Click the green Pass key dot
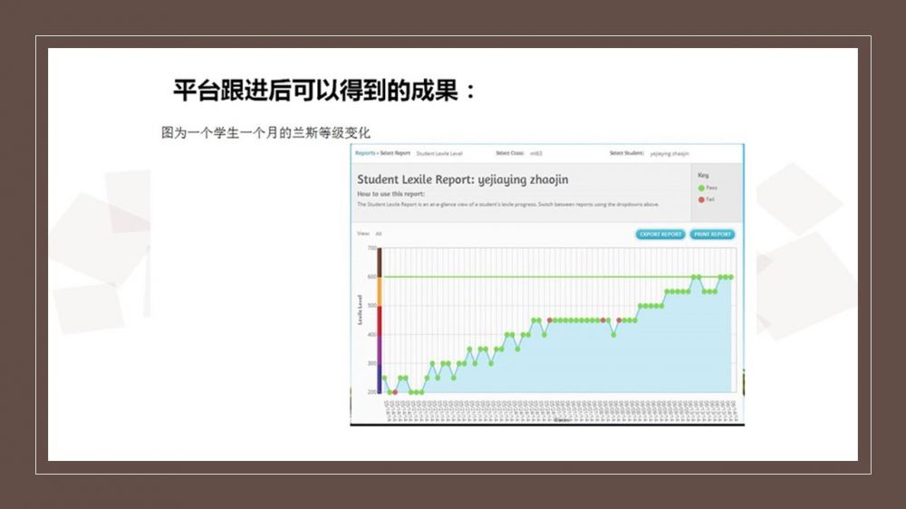Screen dimensions: 906x509 (701, 187)
